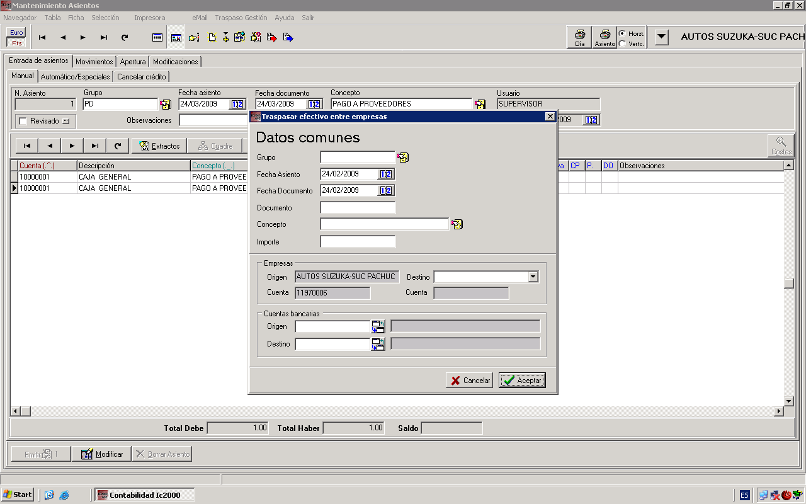
Task: Switch currency to Pts
Action: pyautogui.click(x=16, y=43)
